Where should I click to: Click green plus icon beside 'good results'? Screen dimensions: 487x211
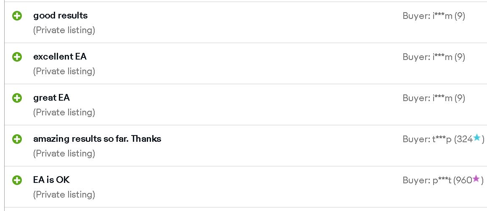(17, 16)
